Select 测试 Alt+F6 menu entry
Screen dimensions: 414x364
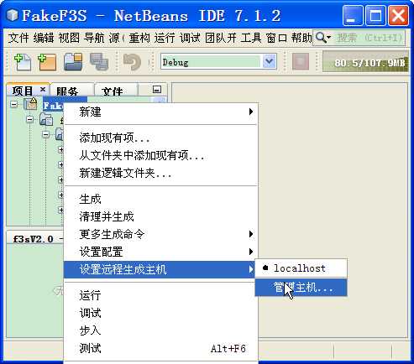[160, 348]
